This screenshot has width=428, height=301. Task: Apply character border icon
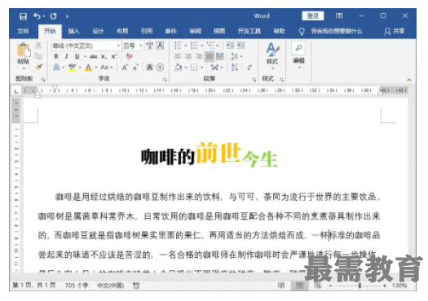161,46
